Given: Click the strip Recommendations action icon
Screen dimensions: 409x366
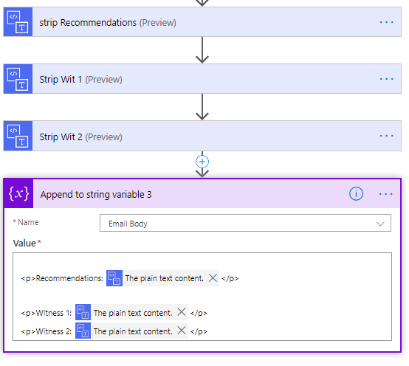Looking at the screenshot, I should coord(18,22).
